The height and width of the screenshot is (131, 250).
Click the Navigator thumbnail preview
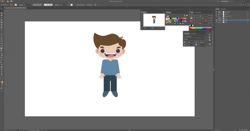point(154,20)
